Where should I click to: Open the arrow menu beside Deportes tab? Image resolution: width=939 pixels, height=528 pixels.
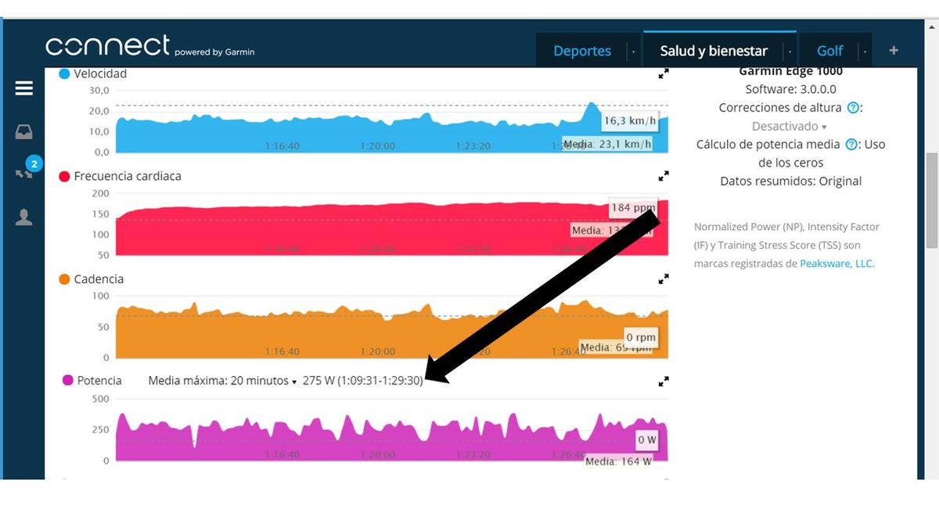[x=633, y=52]
